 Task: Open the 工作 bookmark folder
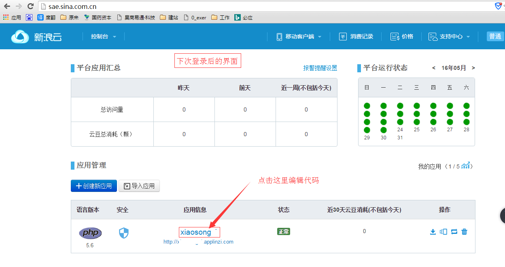point(221,17)
